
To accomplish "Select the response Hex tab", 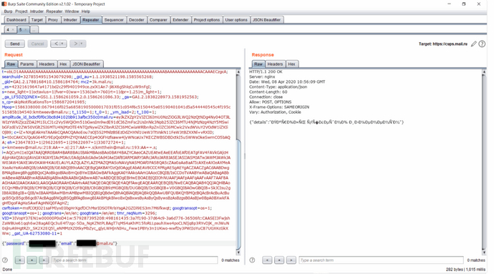I will coord(291,64).
